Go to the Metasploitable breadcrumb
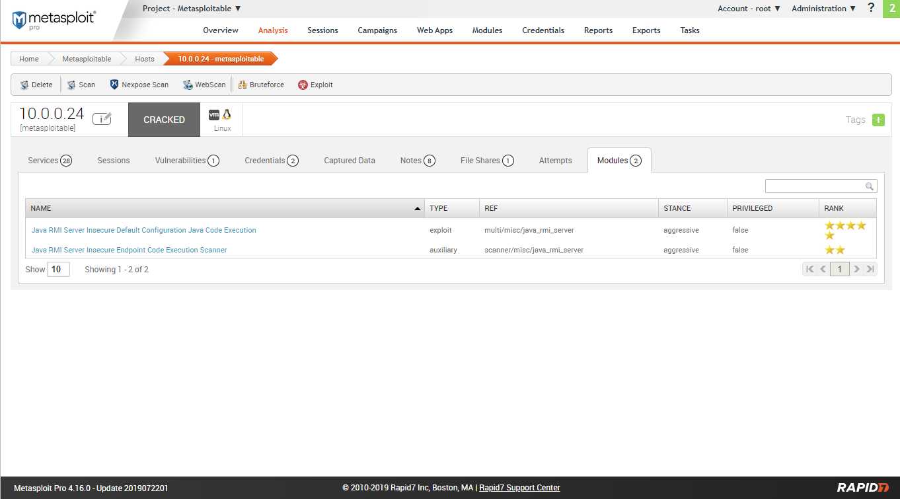 87,59
